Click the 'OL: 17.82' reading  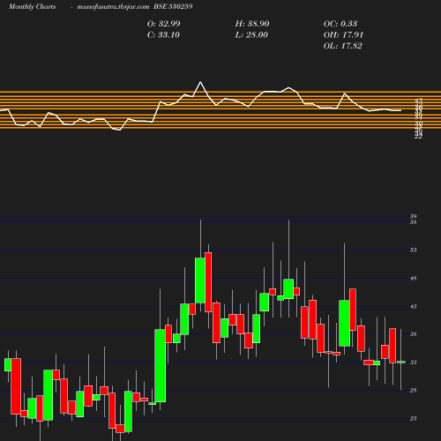pos(343,46)
